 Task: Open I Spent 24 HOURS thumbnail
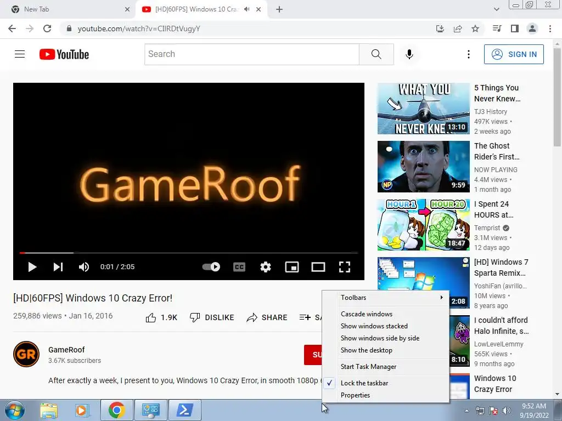[x=423, y=225]
